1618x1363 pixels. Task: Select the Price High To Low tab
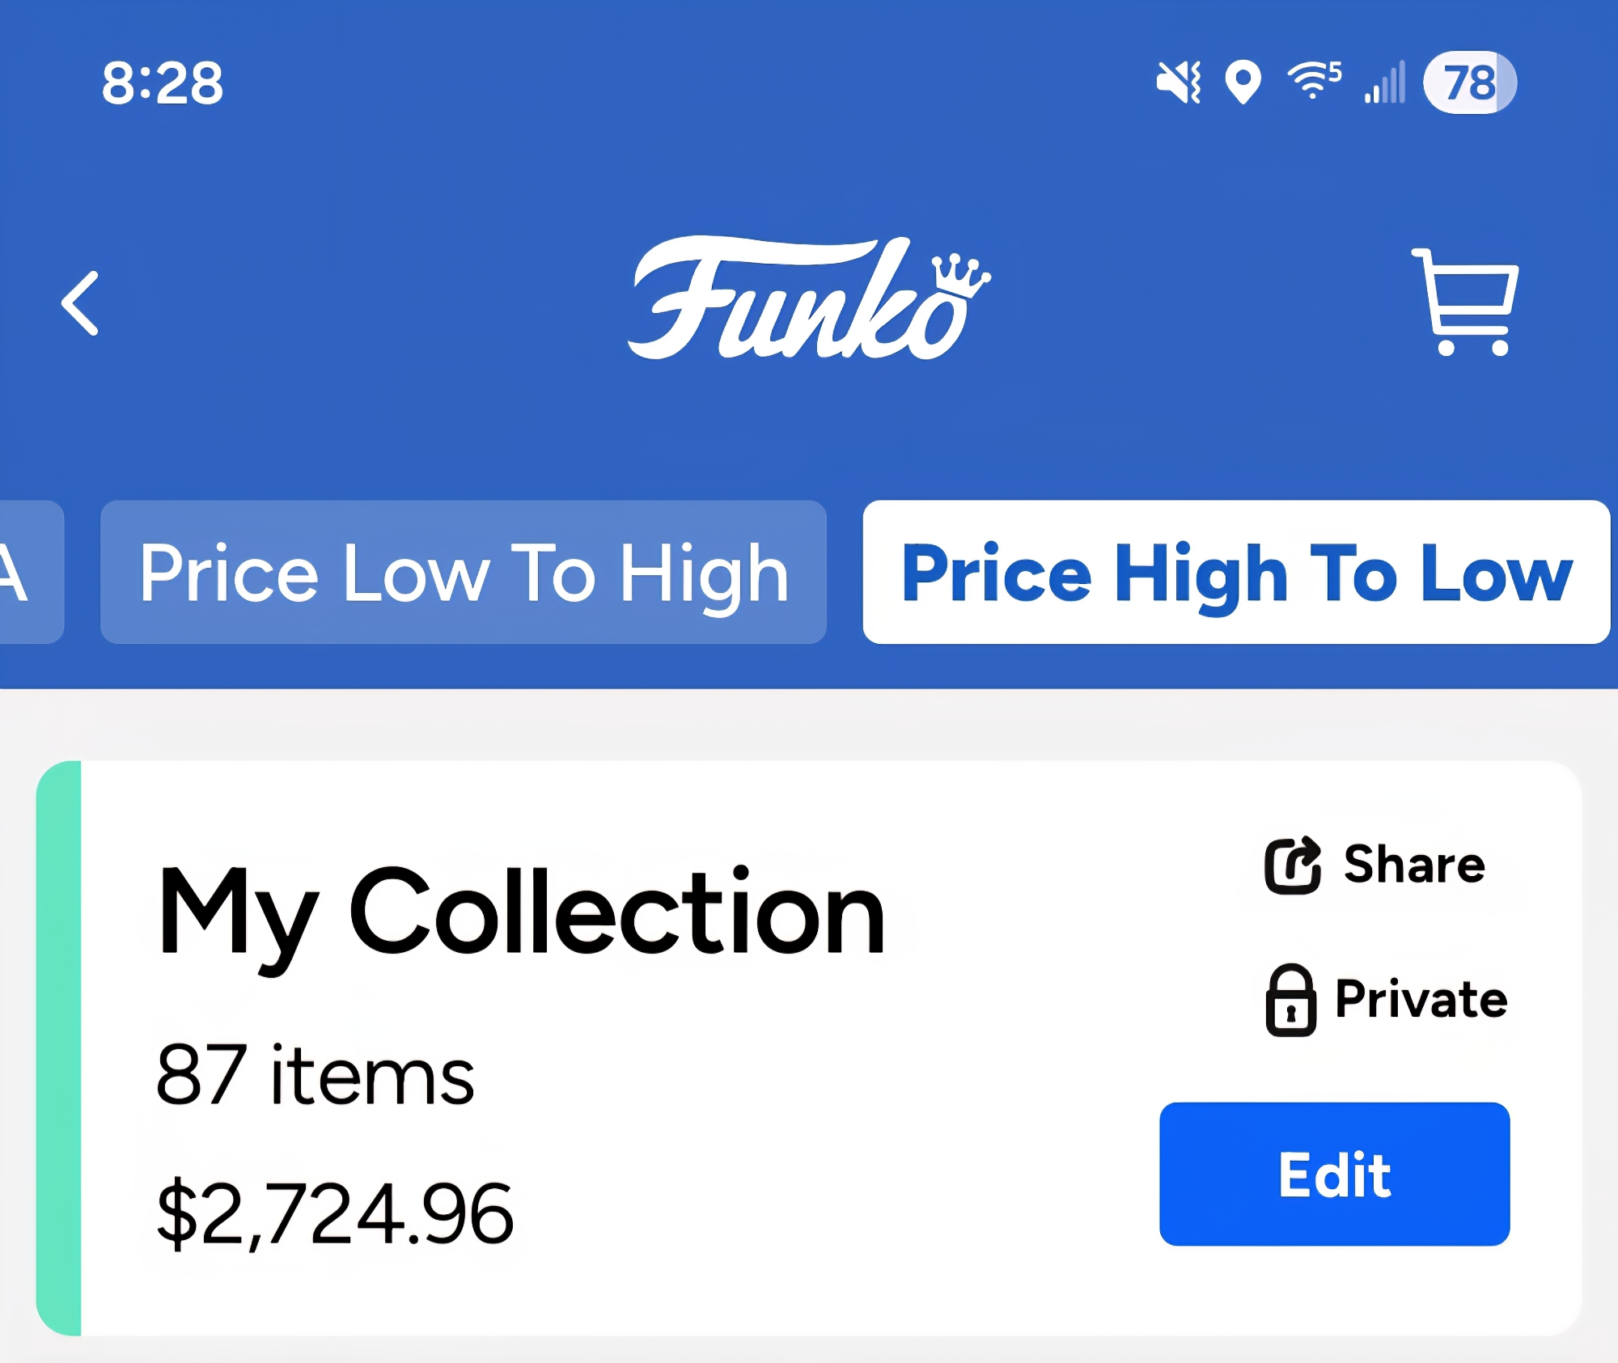tap(1235, 573)
